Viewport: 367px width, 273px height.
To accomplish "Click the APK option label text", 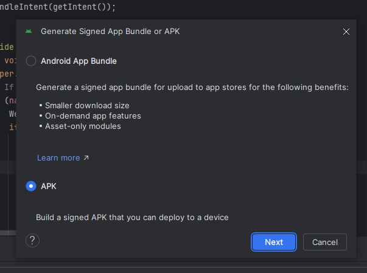I will tap(49, 186).
